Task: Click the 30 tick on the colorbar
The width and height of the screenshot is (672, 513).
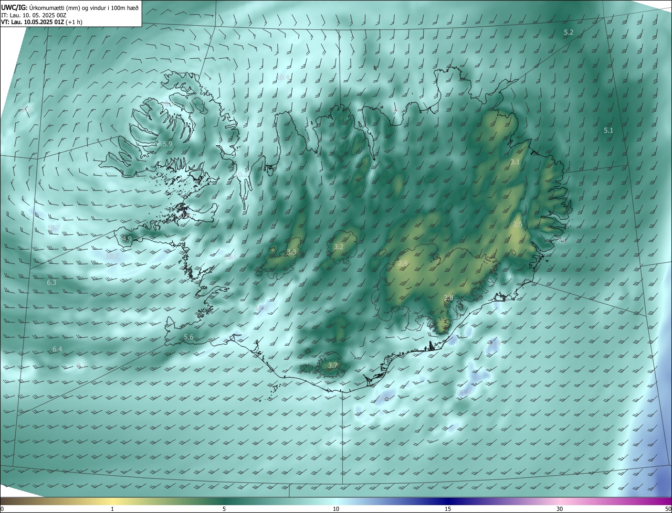Action: [560, 509]
